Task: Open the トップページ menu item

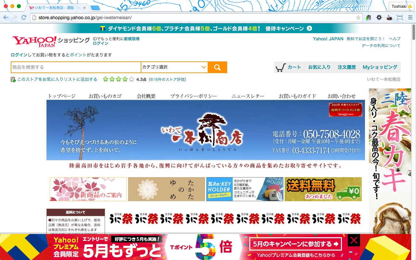Action: [x=62, y=96]
